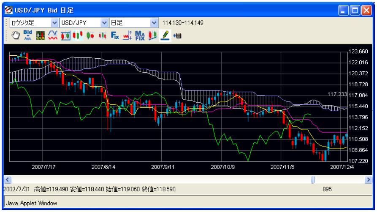Click the scrollbar left arrow button
Viewport: 377px width, 212px height.
coord(8,180)
